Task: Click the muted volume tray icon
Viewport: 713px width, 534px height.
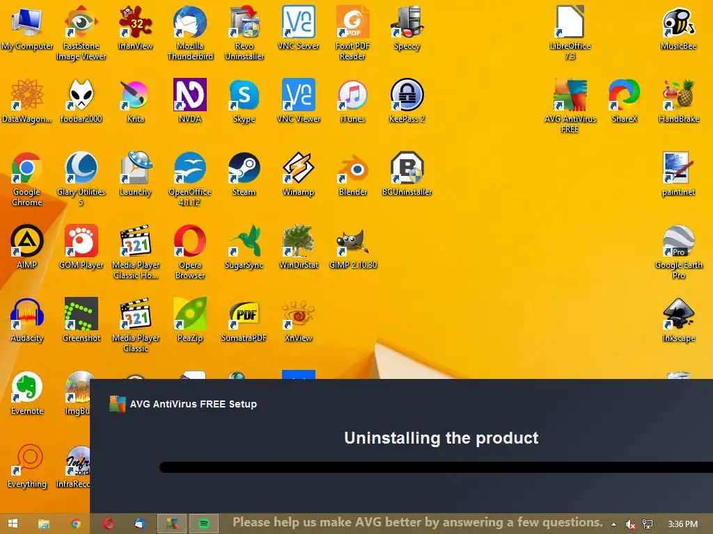Action: tap(630, 524)
